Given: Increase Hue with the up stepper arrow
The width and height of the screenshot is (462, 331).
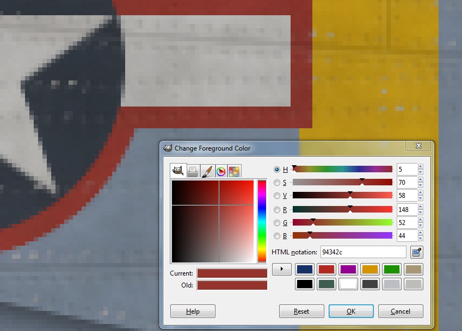Looking at the screenshot, I should pyautogui.click(x=421, y=166).
